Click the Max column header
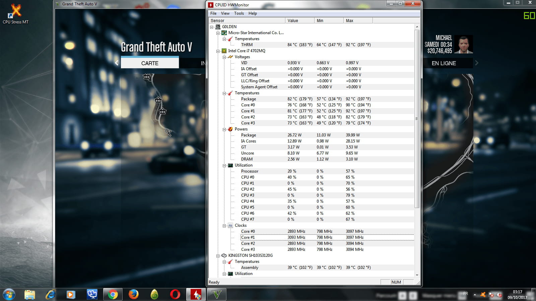The height and width of the screenshot is (301, 536). coord(358,20)
